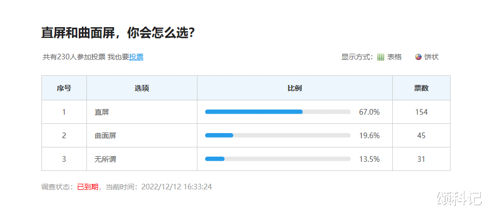Select the 曲面屏 option text
The height and width of the screenshot is (216, 490).
click(105, 136)
